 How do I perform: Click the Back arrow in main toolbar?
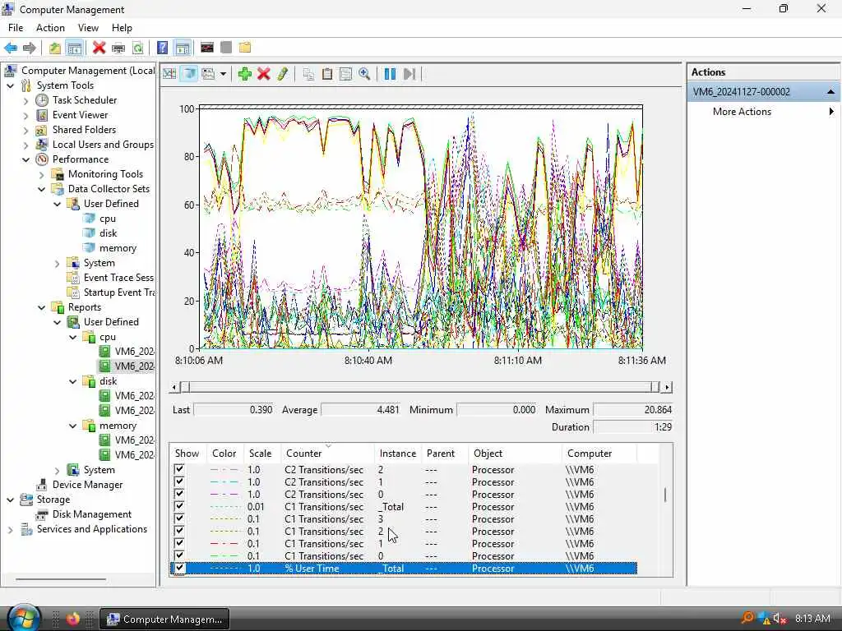click(11, 48)
